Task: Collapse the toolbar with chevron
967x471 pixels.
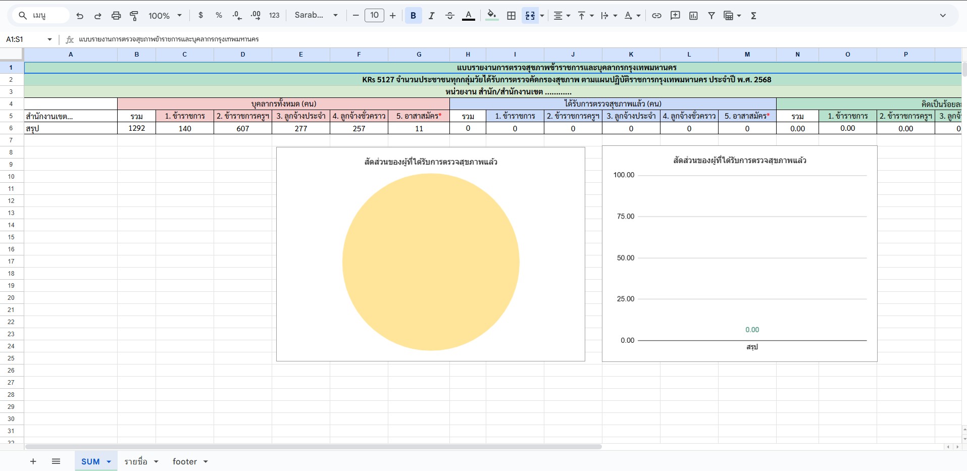Action: click(943, 16)
